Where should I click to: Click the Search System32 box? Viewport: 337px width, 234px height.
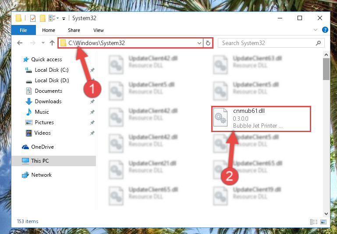271,43
